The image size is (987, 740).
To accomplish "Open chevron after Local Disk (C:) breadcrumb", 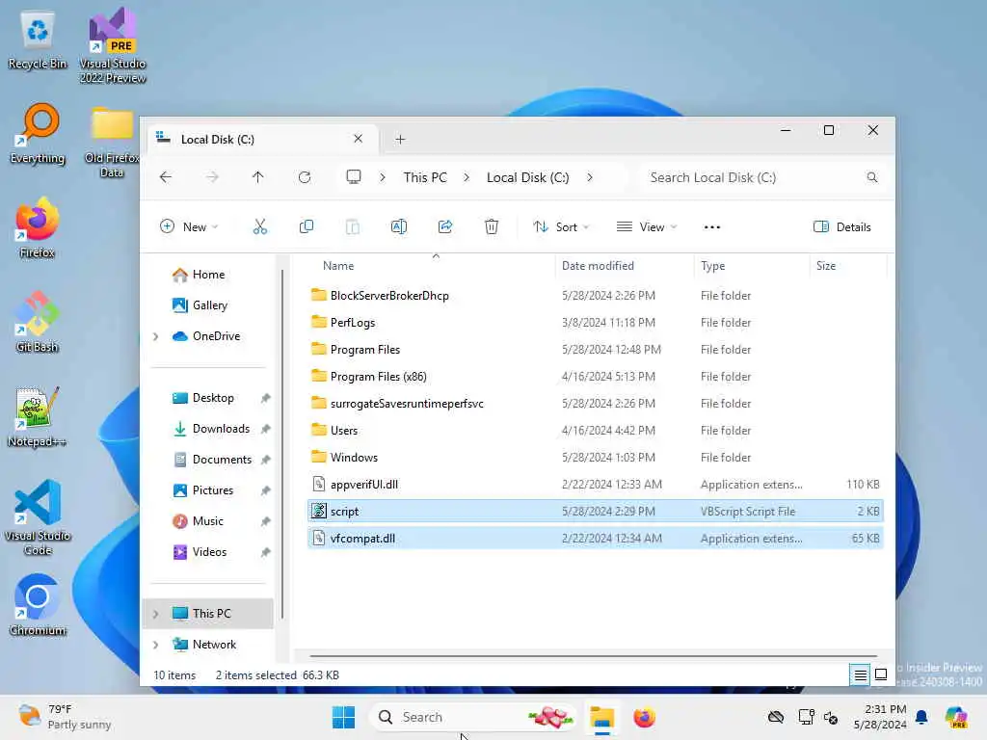I will pyautogui.click(x=590, y=177).
